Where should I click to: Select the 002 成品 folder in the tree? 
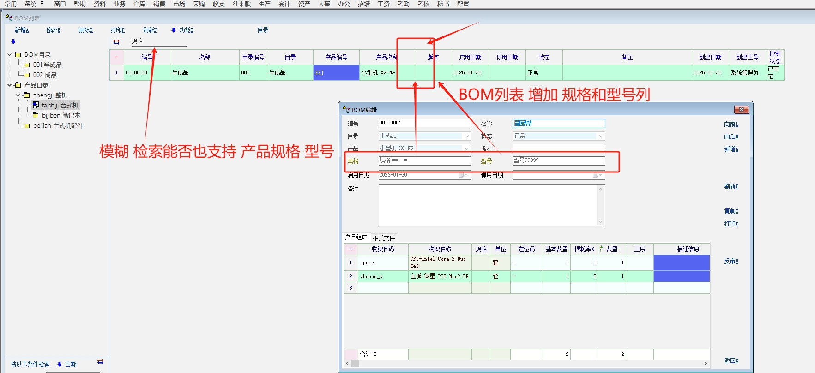coord(44,75)
